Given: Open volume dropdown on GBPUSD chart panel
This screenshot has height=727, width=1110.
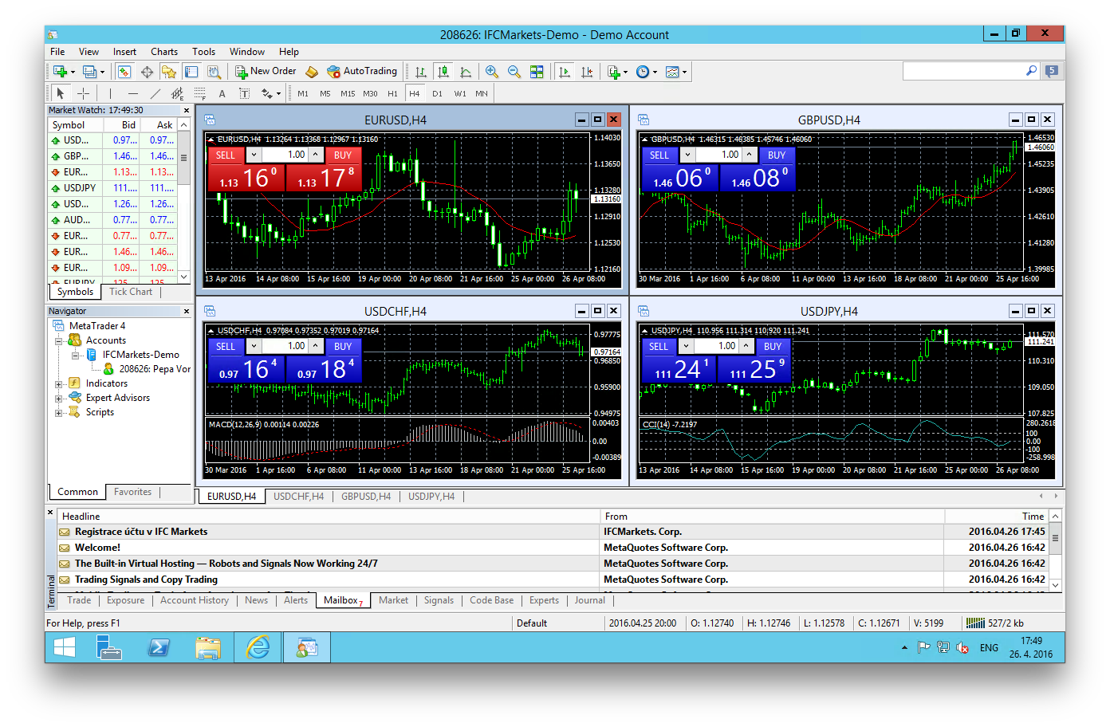Looking at the screenshot, I should click(x=687, y=155).
